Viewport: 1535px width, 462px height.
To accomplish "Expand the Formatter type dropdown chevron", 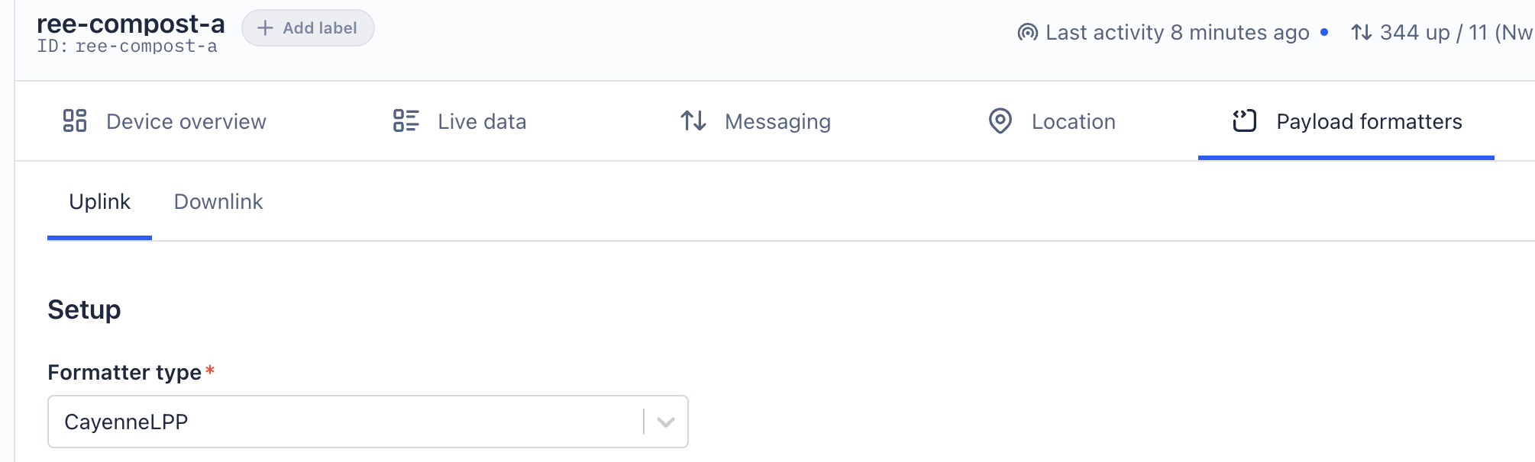I will tap(666, 422).
